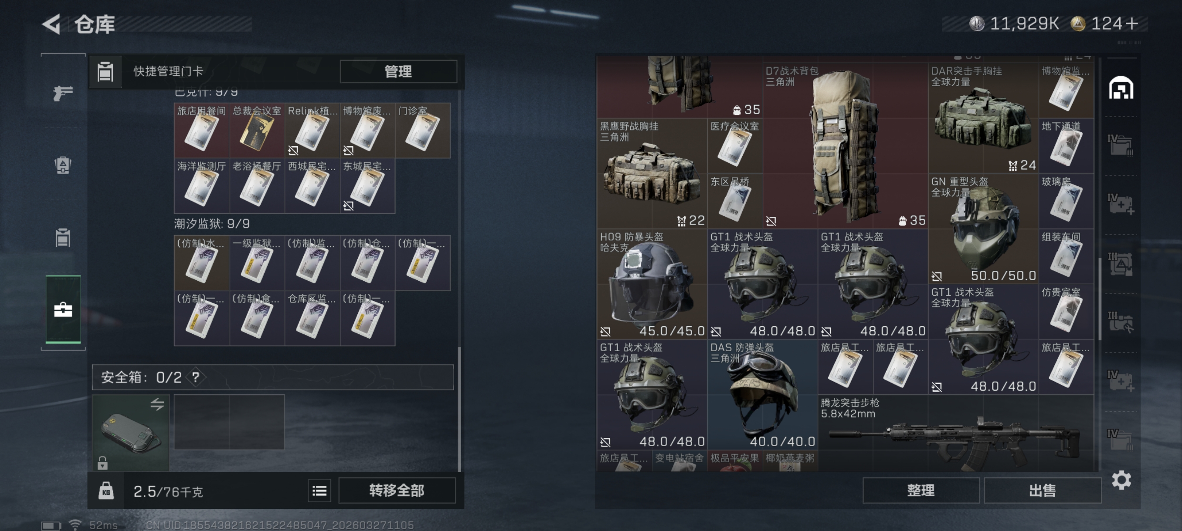Screen dimensions: 1182x531
Task: Select the briefcase sidebar tab
Action: click(63, 309)
